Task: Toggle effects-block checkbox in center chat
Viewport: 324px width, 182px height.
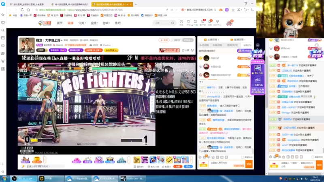Action: point(242,157)
